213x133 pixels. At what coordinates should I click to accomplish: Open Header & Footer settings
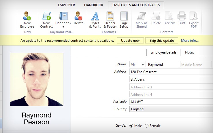click(110, 20)
